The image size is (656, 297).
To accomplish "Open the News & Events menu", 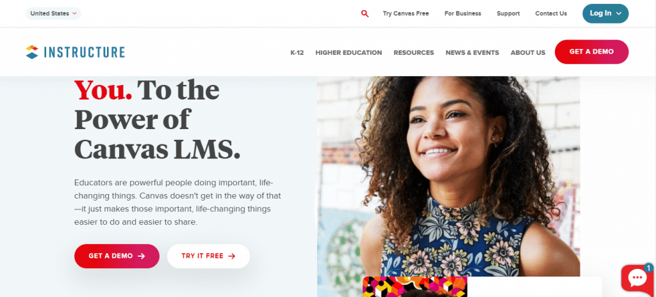I will pyautogui.click(x=472, y=52).
